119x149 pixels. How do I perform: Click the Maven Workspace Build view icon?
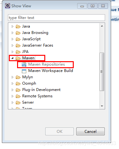tap(24, 71)
